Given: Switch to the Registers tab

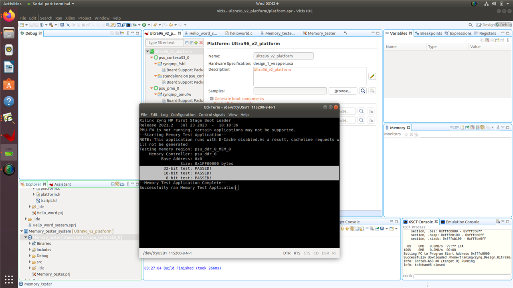Looking at the screenshot, I should (x=485, y=33).
